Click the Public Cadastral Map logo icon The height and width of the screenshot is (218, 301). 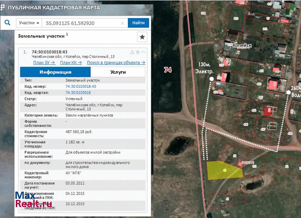click(x=3, y=8)
